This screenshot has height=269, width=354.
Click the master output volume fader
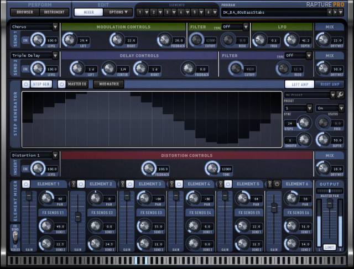click(x=330, y=204)
